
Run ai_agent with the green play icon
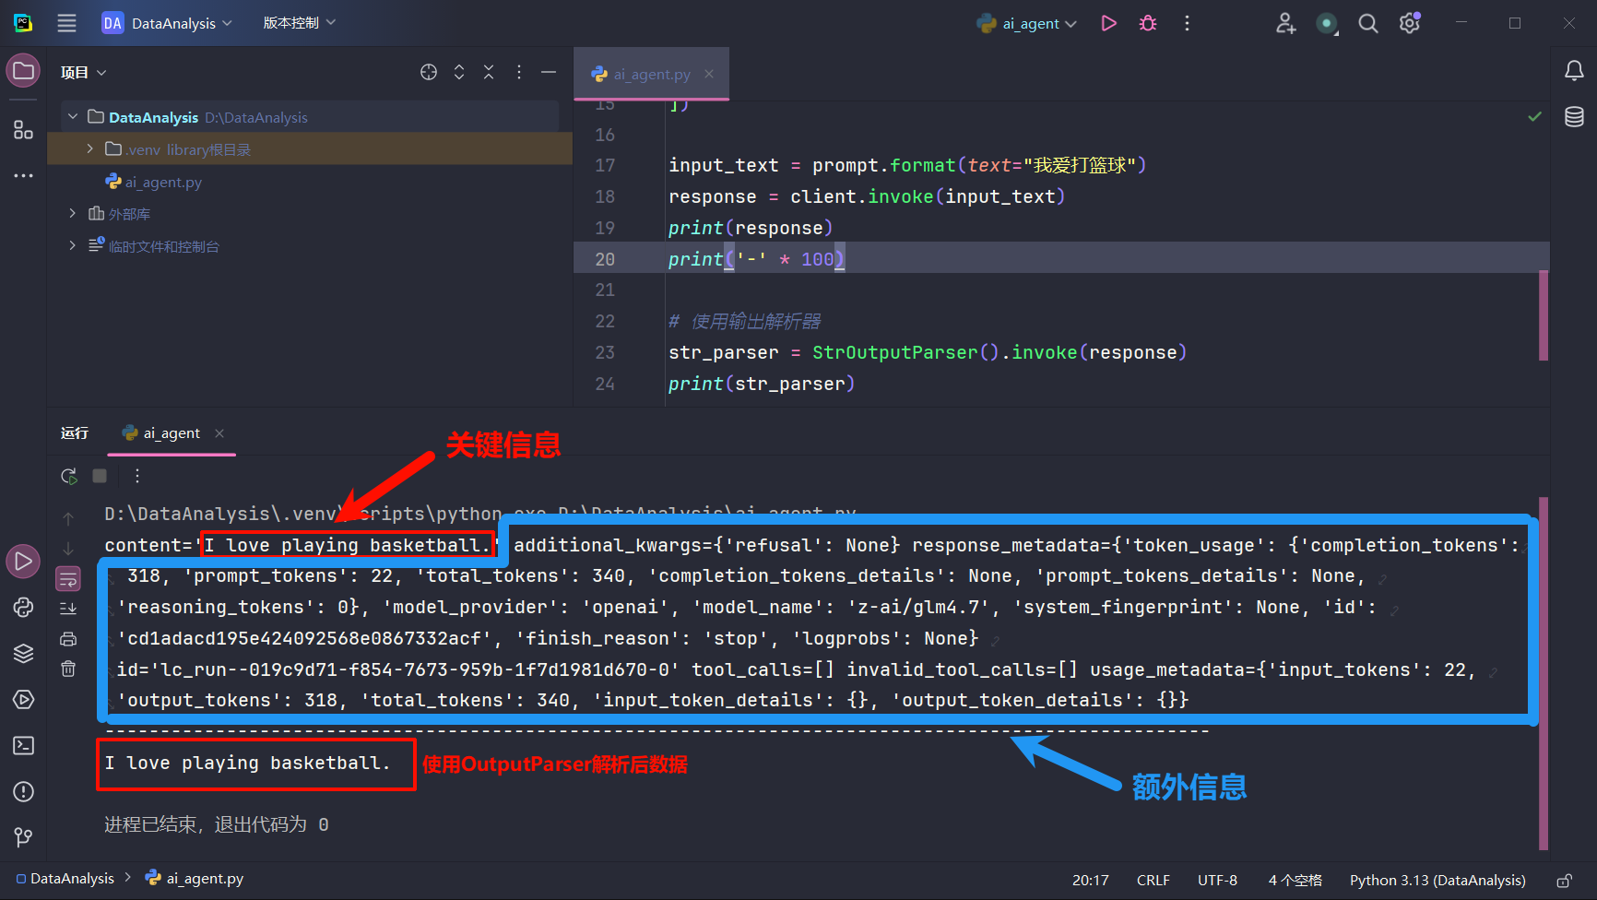tap(1108, 23)
